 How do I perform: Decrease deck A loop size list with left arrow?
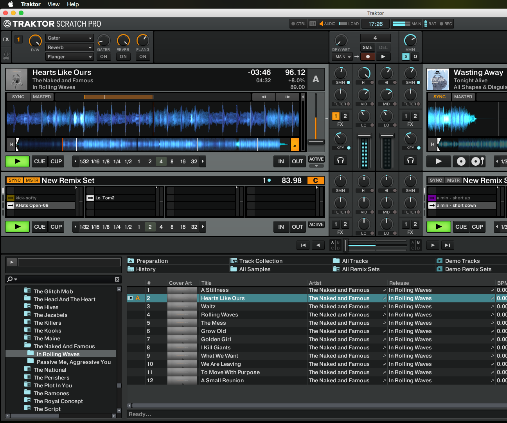(76, 161)
